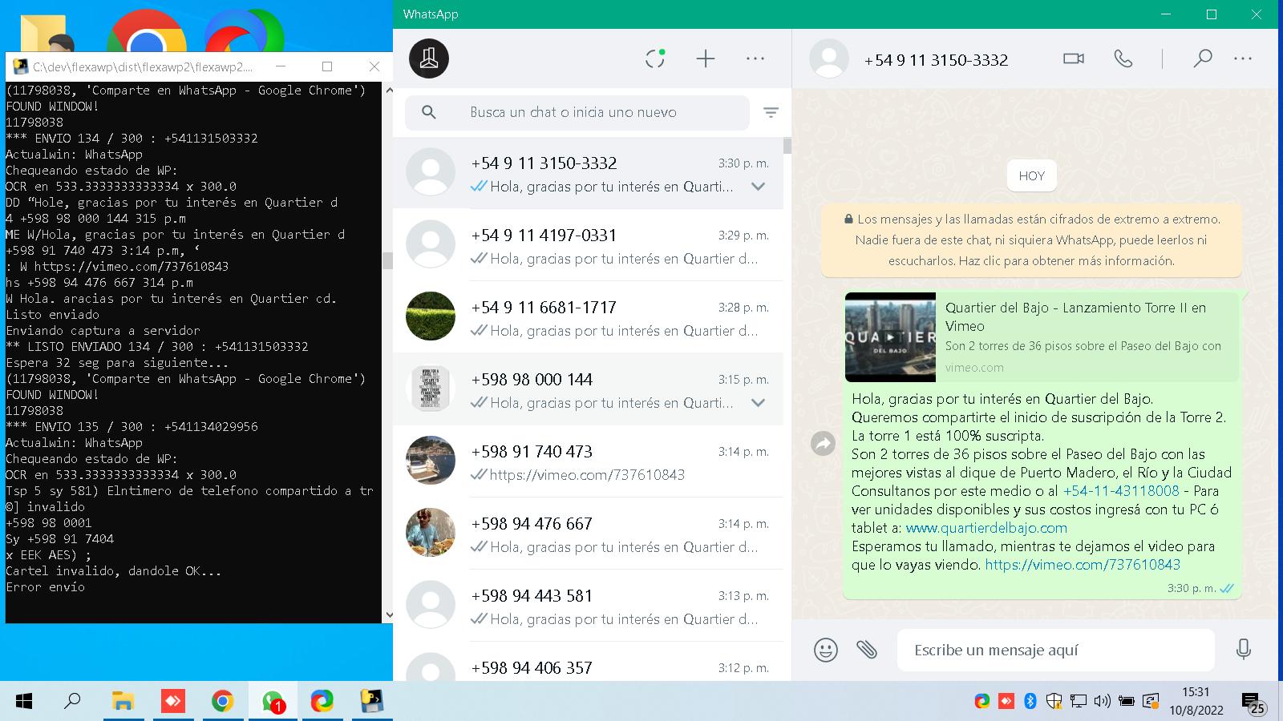
Task: Click Chrome desktop shortcut icon
Action: point(146,32)
